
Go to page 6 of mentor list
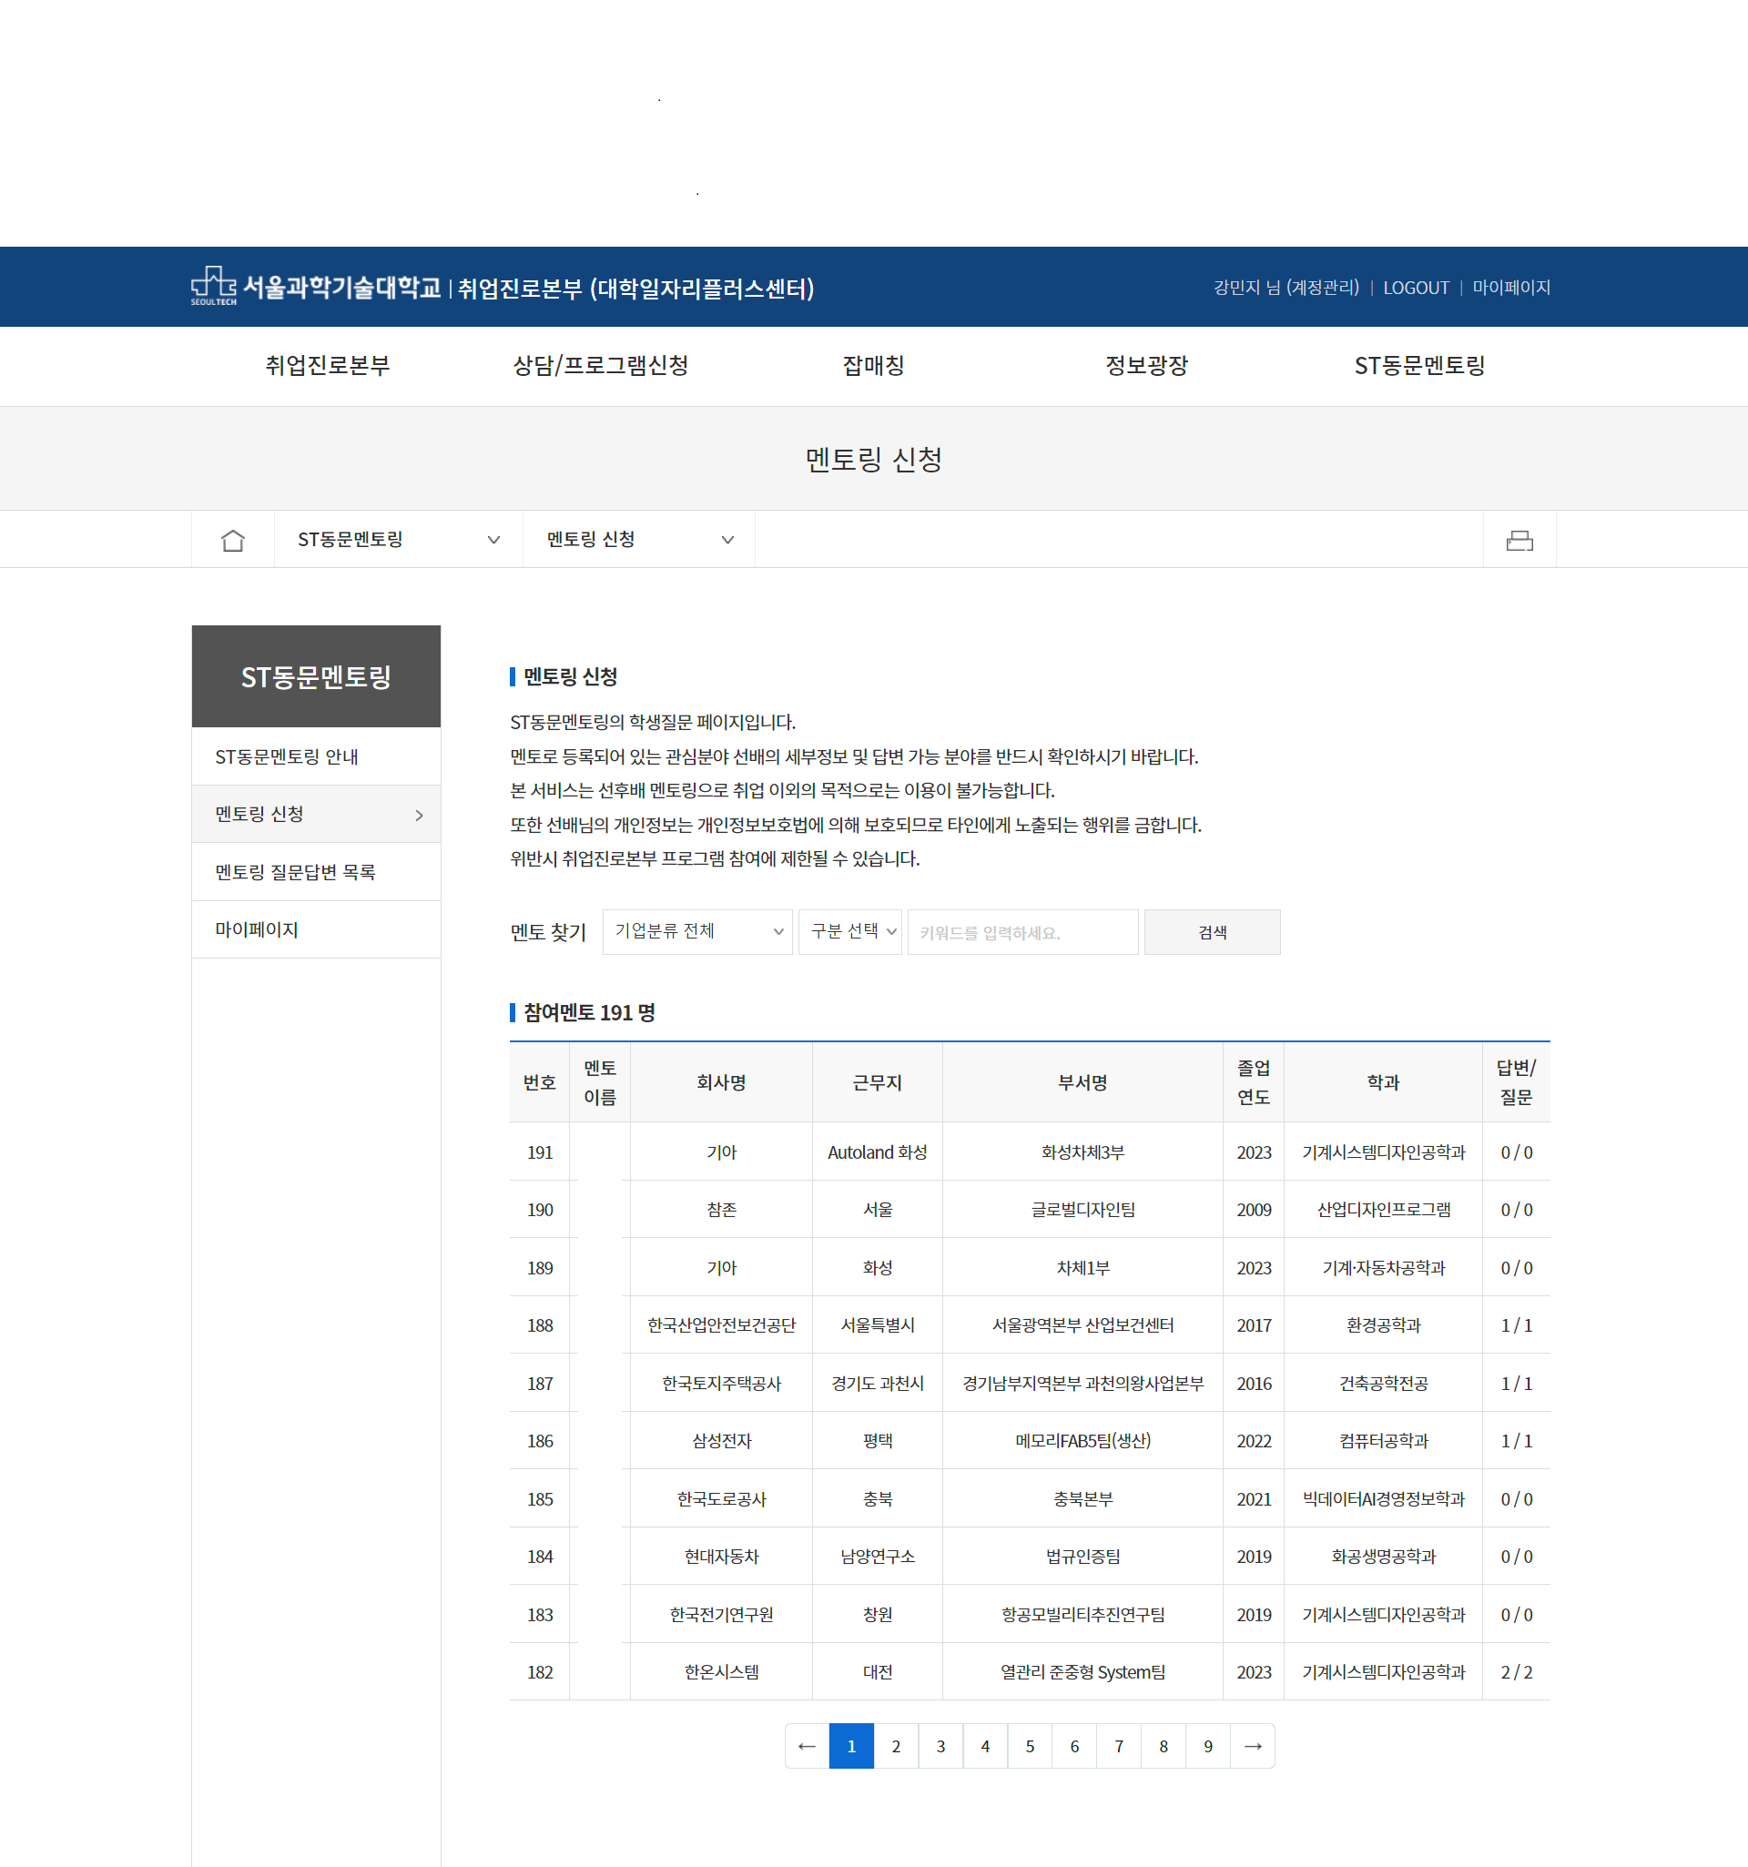1074,1746
